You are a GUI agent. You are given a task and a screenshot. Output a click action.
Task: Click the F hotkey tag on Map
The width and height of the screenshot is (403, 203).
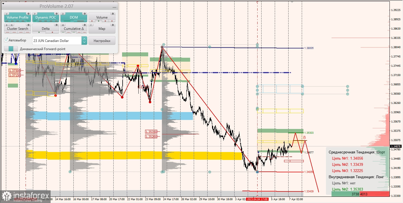(x=91, y=25)
